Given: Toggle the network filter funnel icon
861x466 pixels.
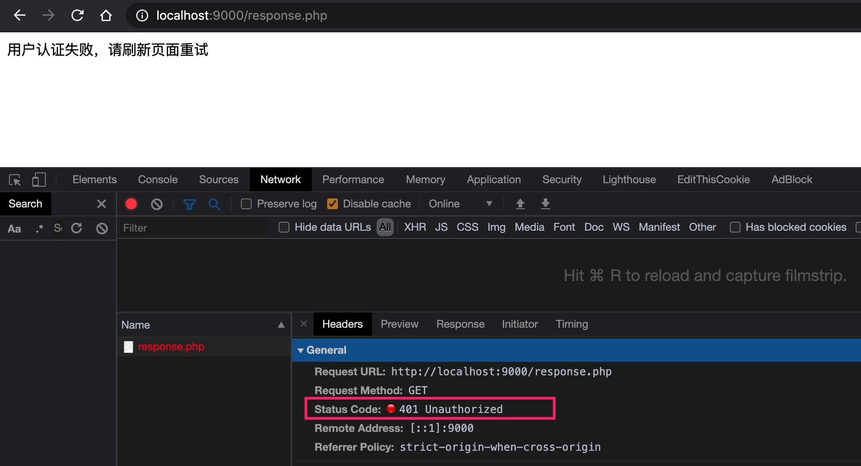Looking at the screenshot, I should [x=190, y=204].
